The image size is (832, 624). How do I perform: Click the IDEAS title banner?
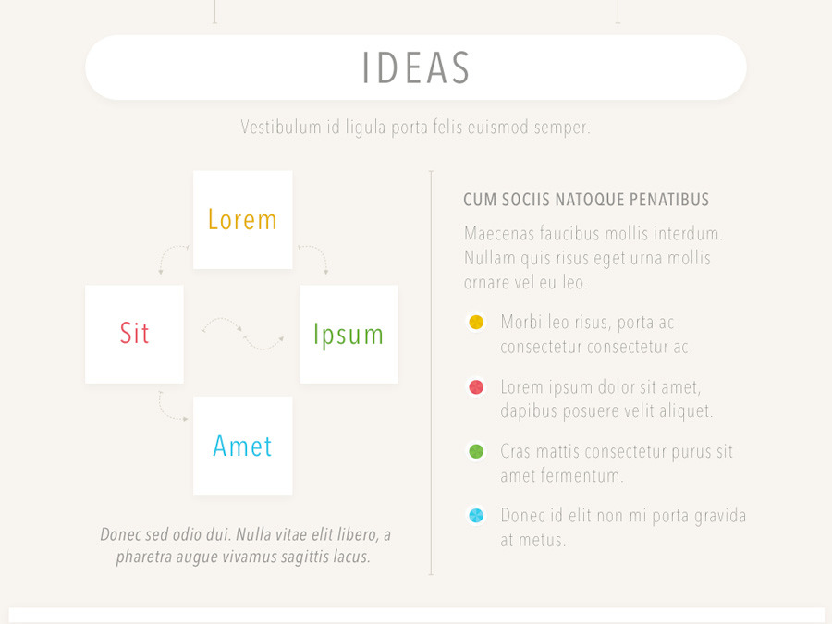(x=416, y=67)
